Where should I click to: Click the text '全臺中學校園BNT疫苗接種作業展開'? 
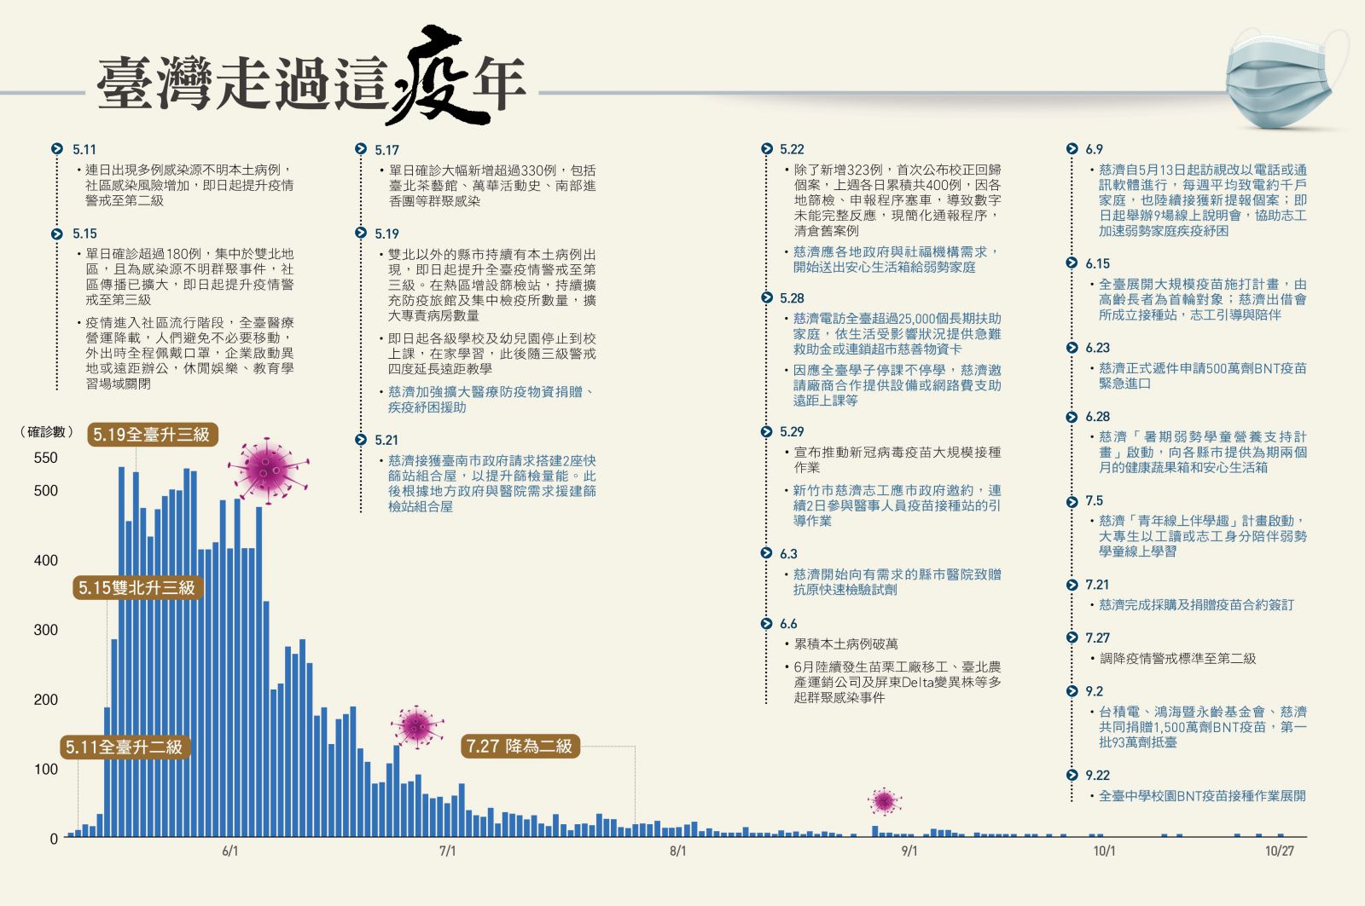point(1202,796)
